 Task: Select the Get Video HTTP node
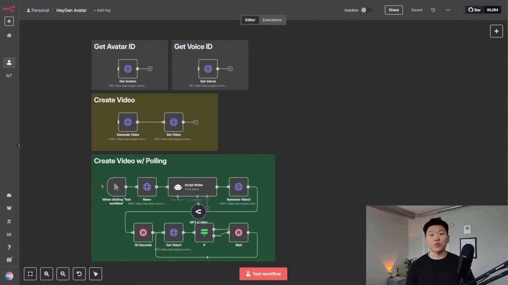point(173,122)
